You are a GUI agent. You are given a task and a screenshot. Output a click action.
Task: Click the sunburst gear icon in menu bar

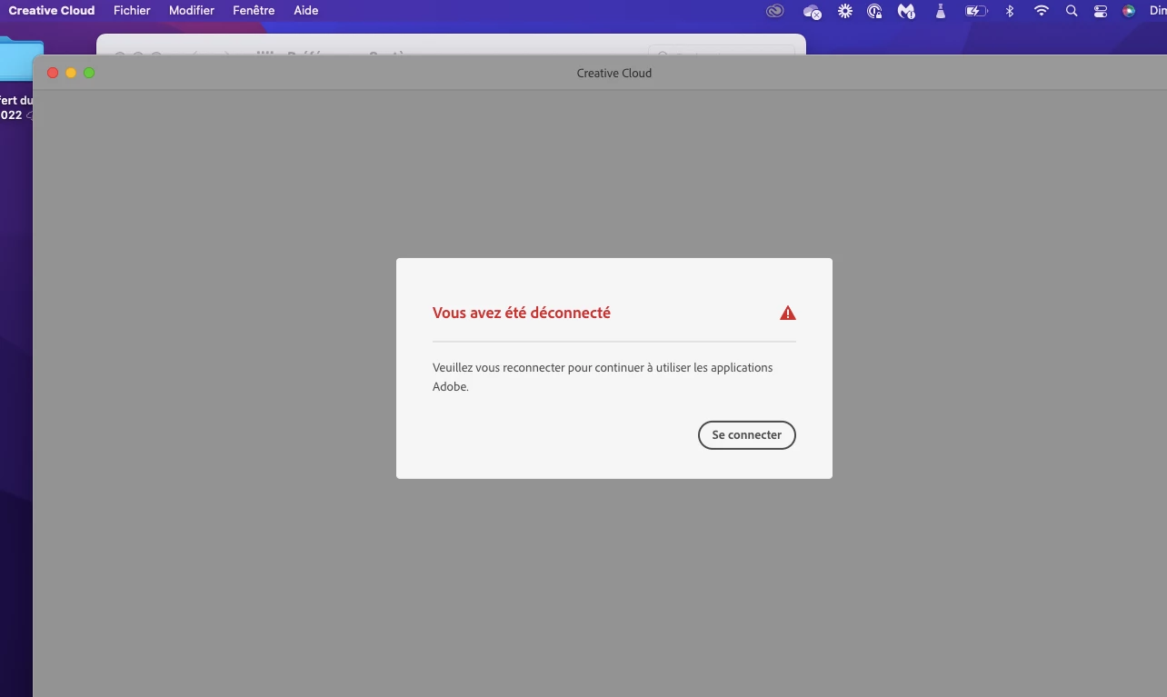845,11
